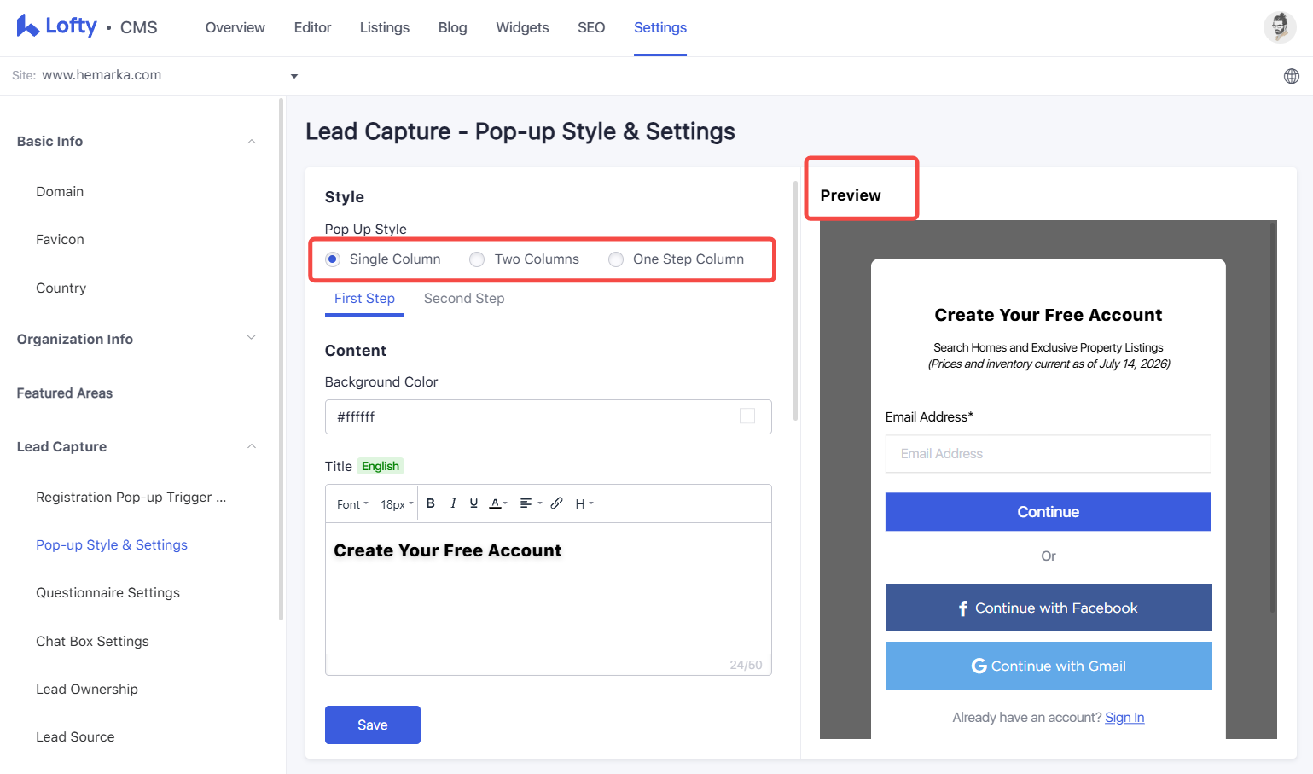1313x774 pixels.
Task: Open the text alignment options icon
Action: click(x=531, y=503)
